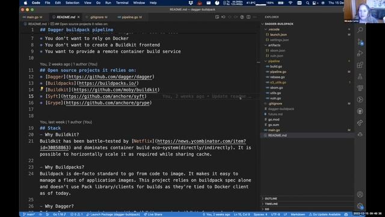This screenshot has width=385, height=217.
Task: Open go.mod in the explorer
Action: click(274, 119)
